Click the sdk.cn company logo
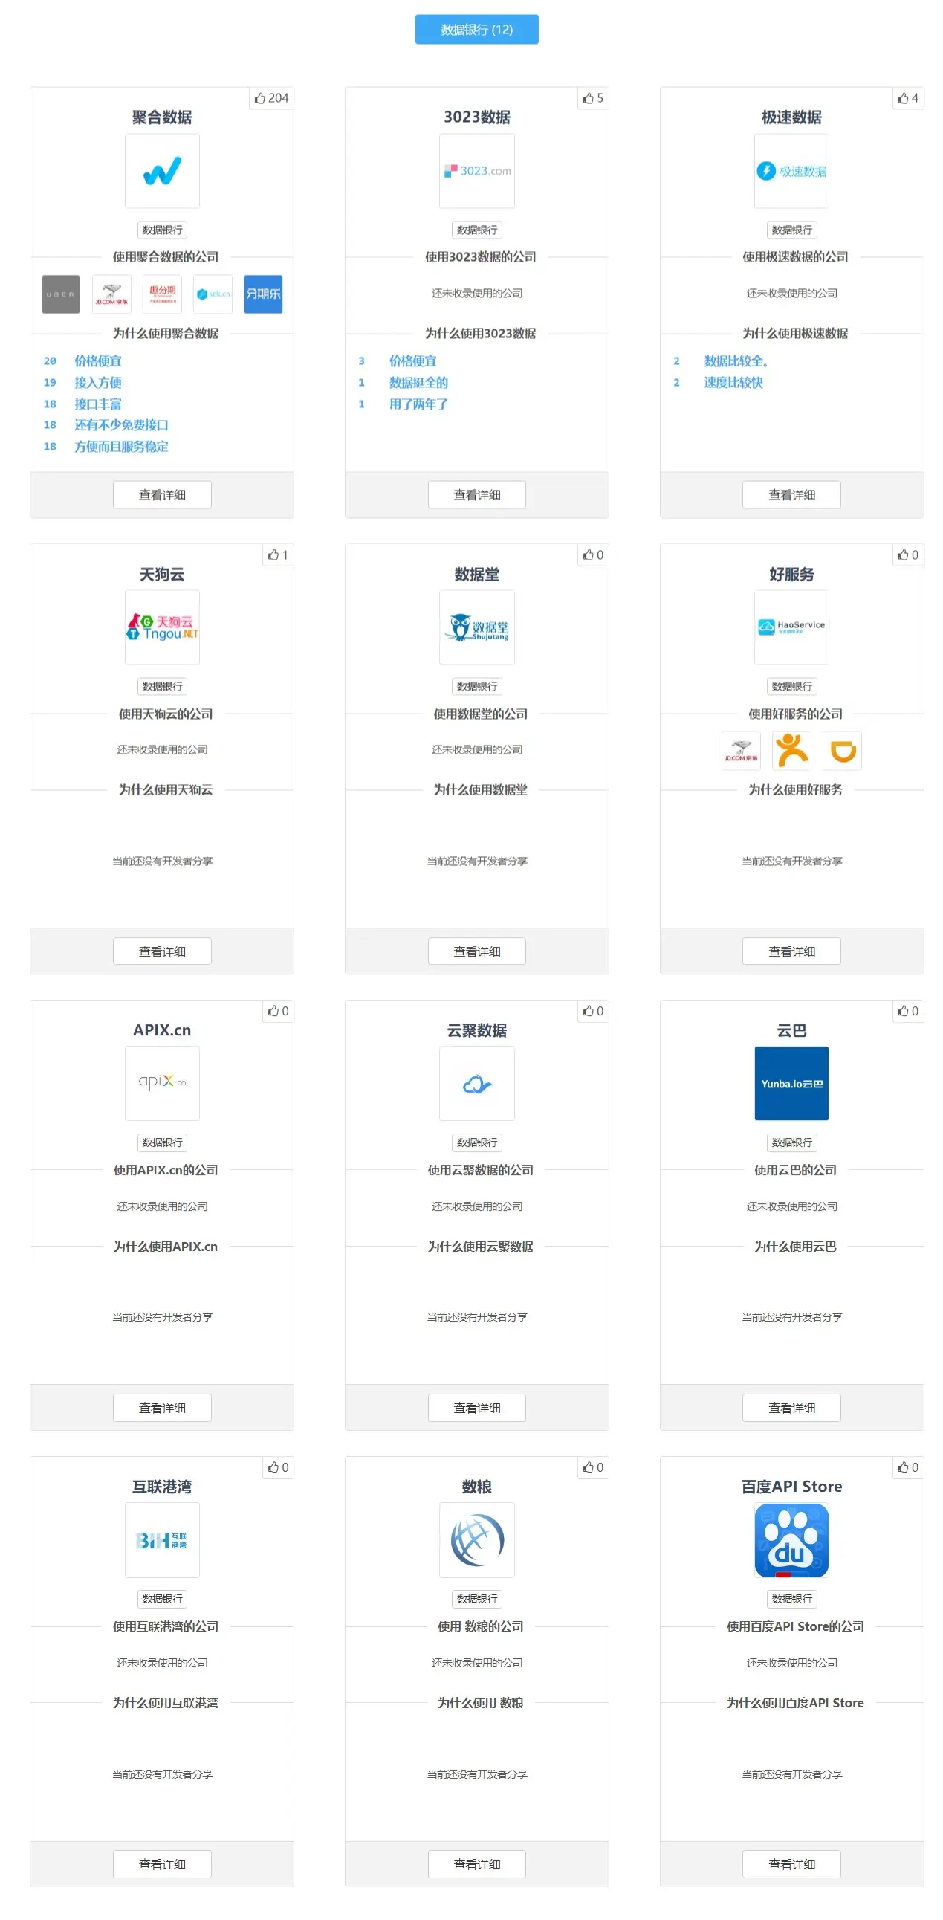Screen dimensions: 943x1920 tap(213, 294)
